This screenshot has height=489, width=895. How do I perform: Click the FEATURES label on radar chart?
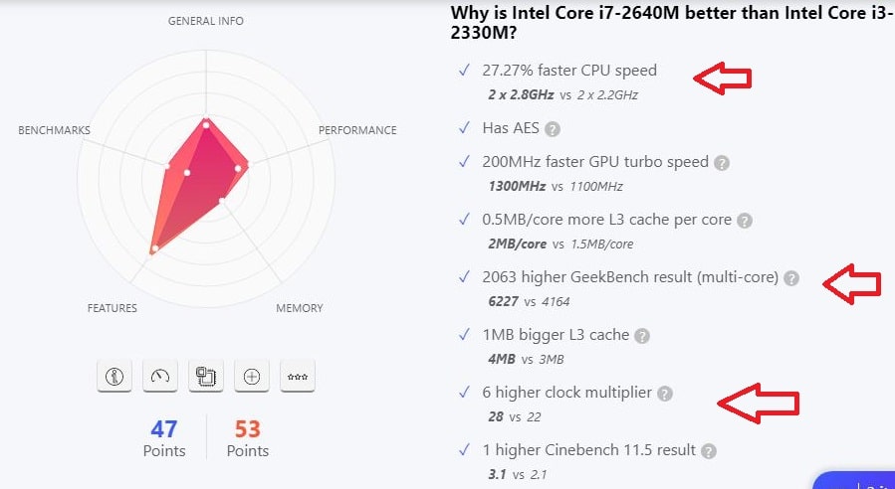click(112, 308)
